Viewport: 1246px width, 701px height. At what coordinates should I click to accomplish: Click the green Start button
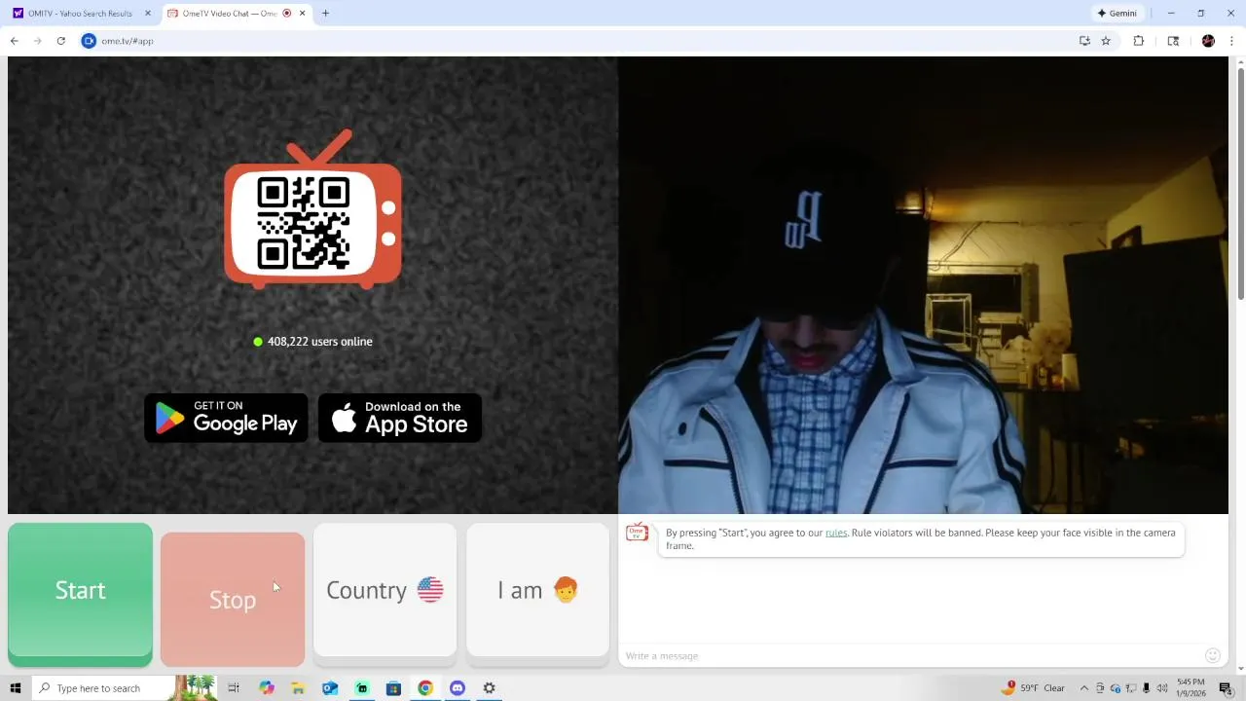[80, 594]
